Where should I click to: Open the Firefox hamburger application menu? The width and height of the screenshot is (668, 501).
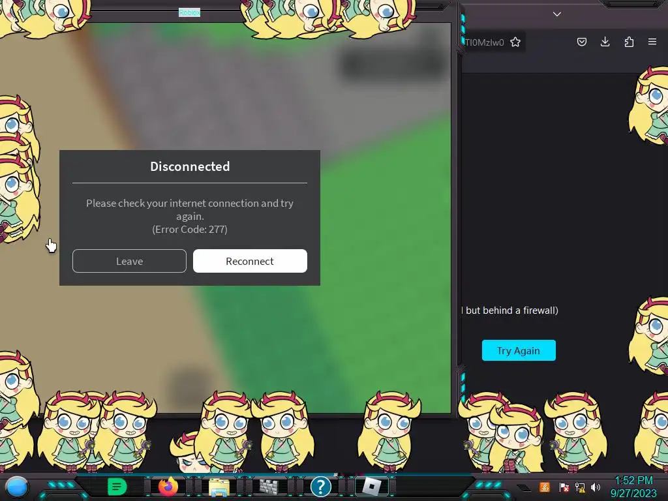pyautogui.click(x=652, y=42)
